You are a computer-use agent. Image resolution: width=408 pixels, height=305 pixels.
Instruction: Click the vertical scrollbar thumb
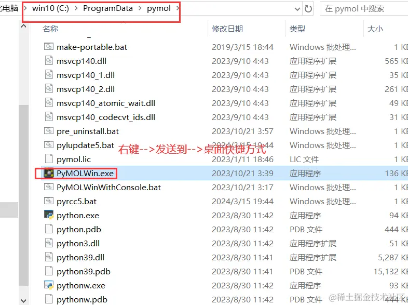pos(24,195)
